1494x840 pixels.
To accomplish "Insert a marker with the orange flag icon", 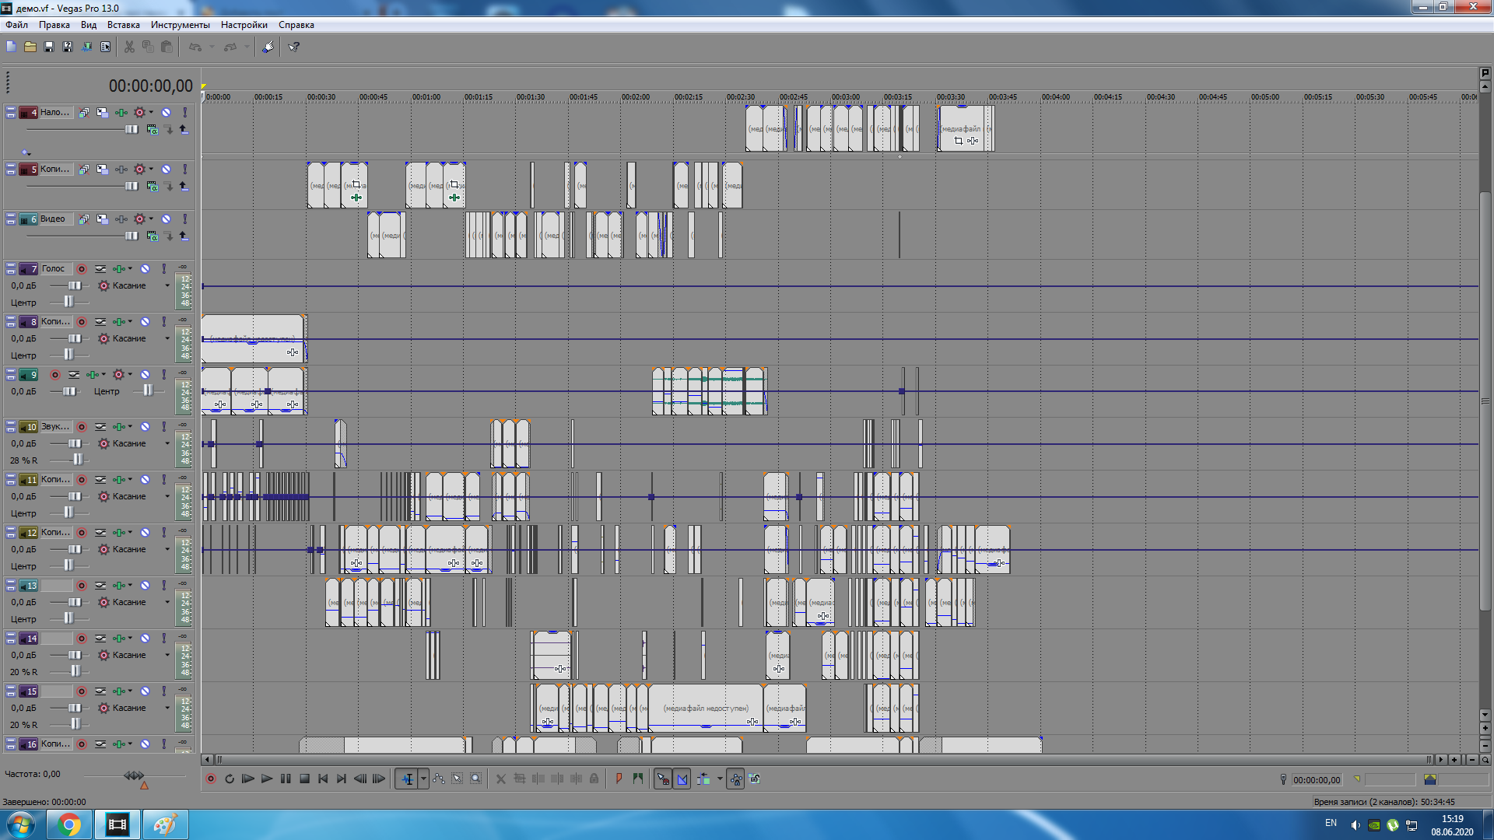I will (619, 779).
